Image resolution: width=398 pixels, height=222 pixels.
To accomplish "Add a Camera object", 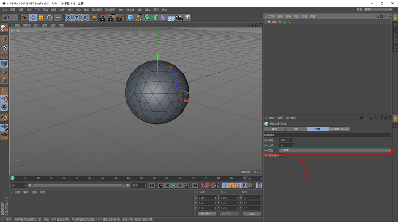I will [x=180, y=18].
